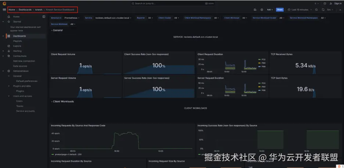Collapse the Plugins and data subsection
Viewport: 344px width, 168px height.
tap(9, 86)
